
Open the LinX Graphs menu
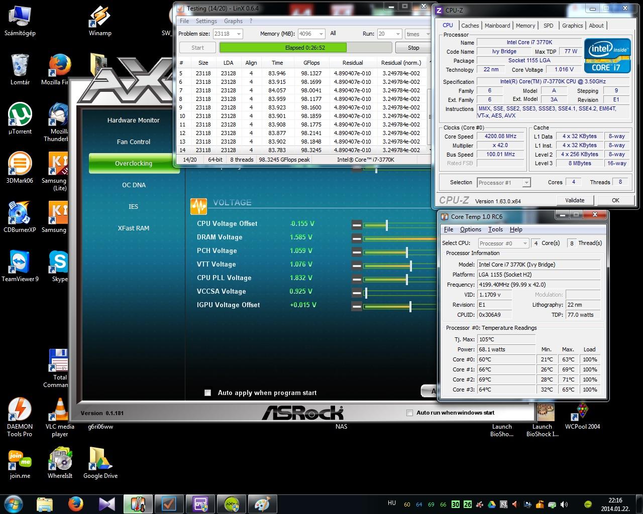click(x=233, y=21)
